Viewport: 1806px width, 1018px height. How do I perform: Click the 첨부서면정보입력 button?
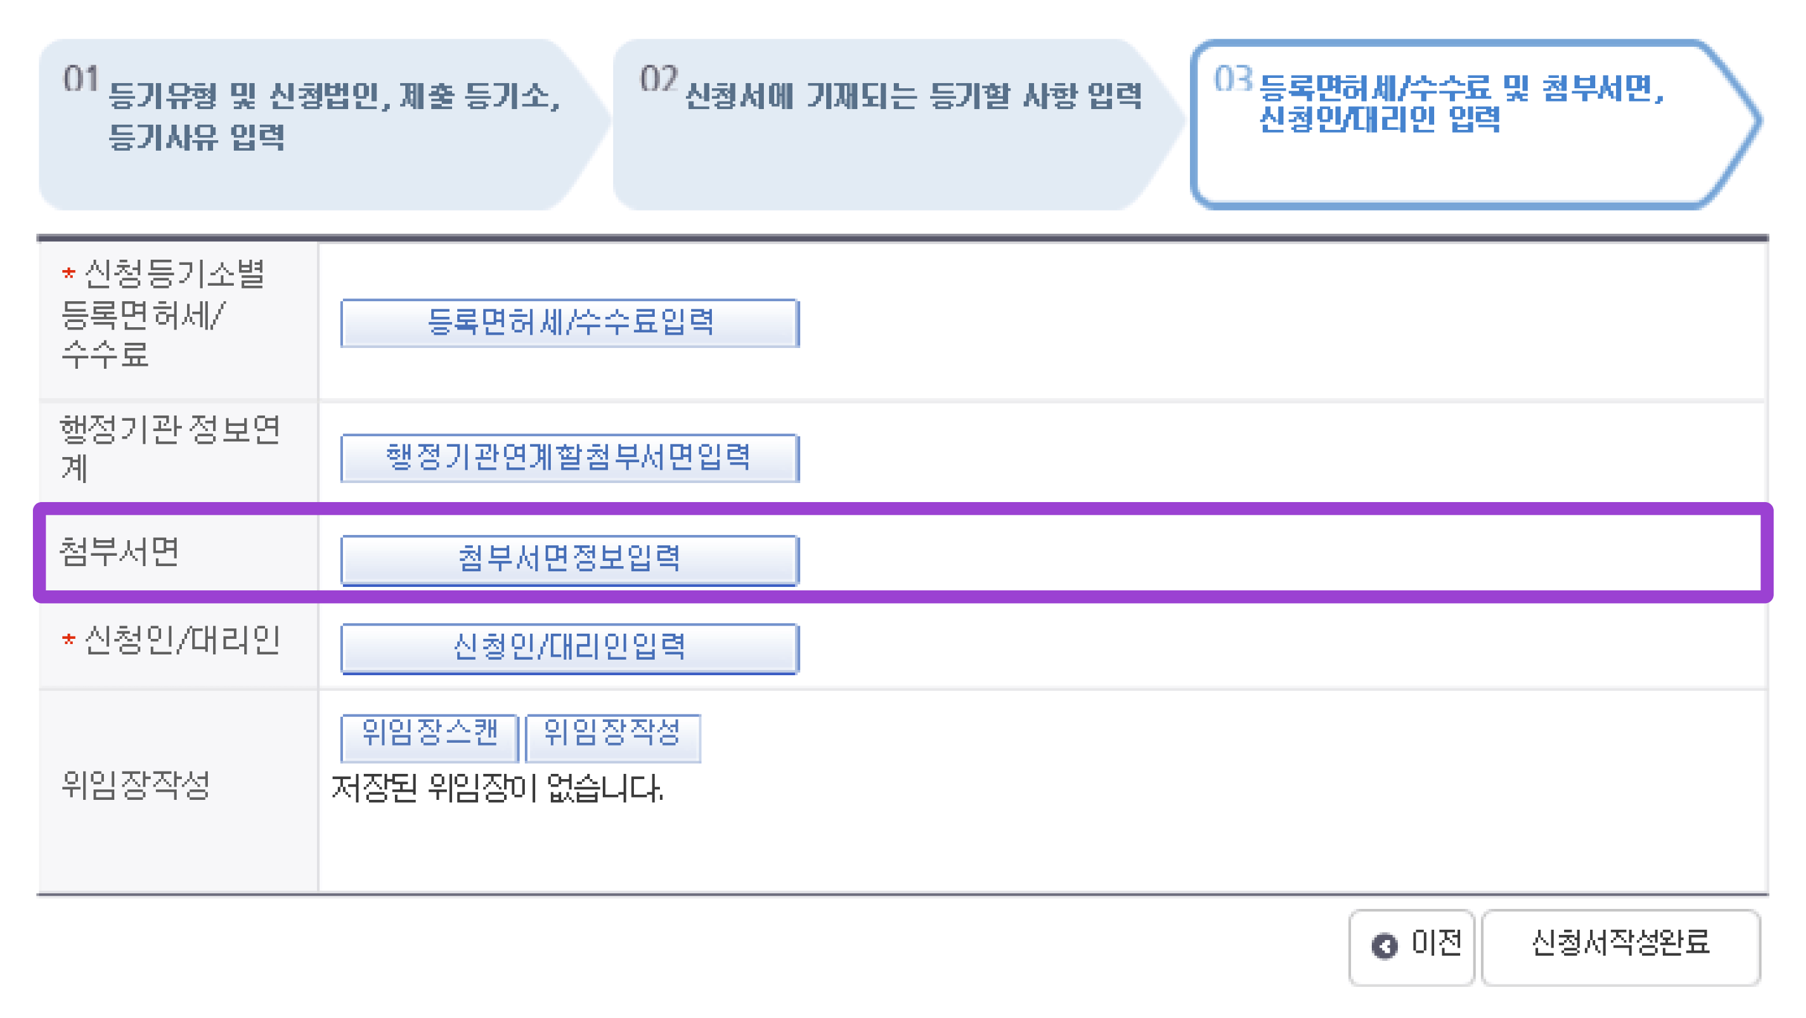click(569, 559)
